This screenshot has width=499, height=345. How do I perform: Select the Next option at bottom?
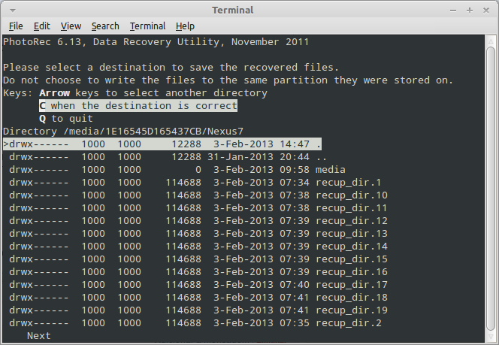coord(39,336)
